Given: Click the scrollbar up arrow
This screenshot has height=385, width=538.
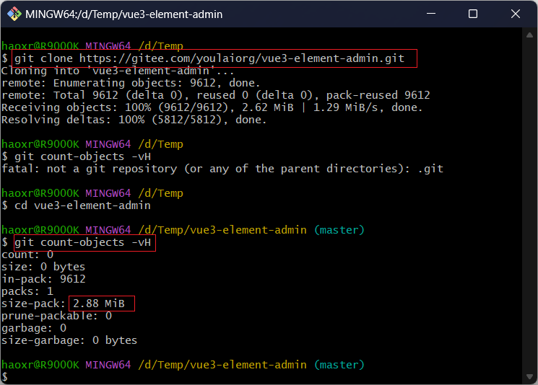Looking at the screenshot, I should 529,35.
